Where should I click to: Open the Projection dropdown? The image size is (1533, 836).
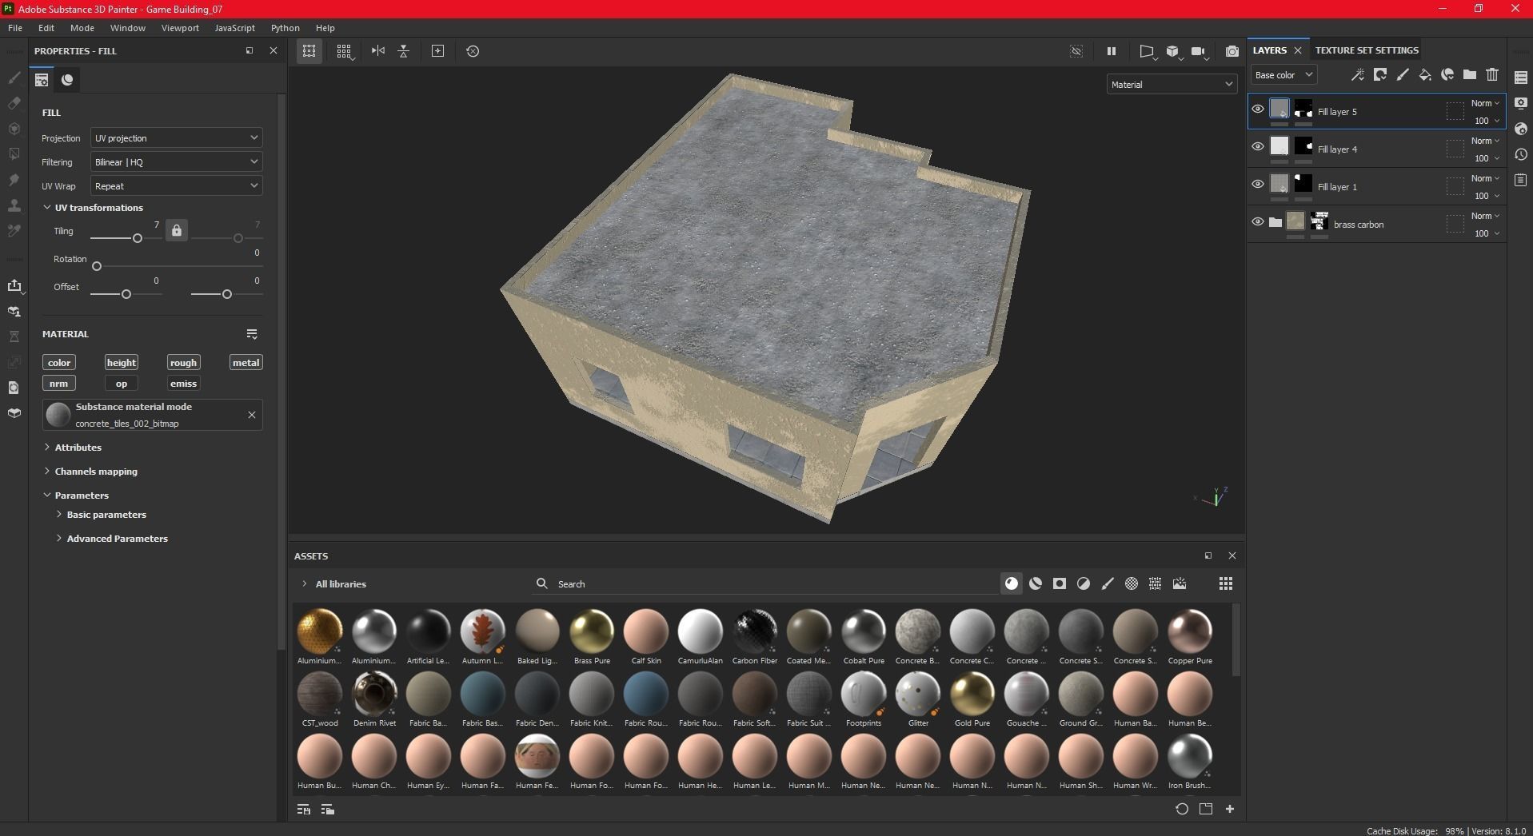coord(176,138)
